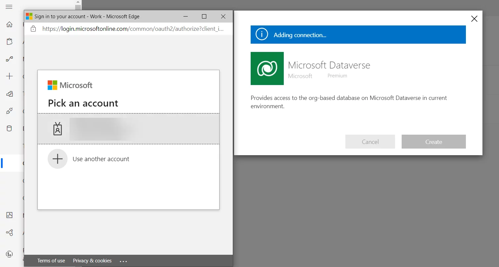Image resolution: width=499 pixels, height=267 pixels.
Task: Click the 'Microsoft Dataverse' title text
Action: pos(329,65)
